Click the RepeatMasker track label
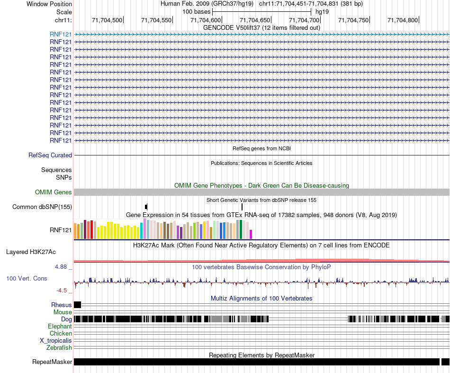The height and width of the screenshot is (373, 450). click(x=52, y=362)
